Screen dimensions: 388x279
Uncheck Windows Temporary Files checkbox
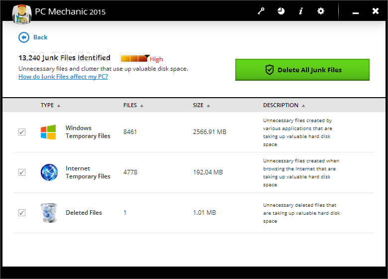(22, 132)
